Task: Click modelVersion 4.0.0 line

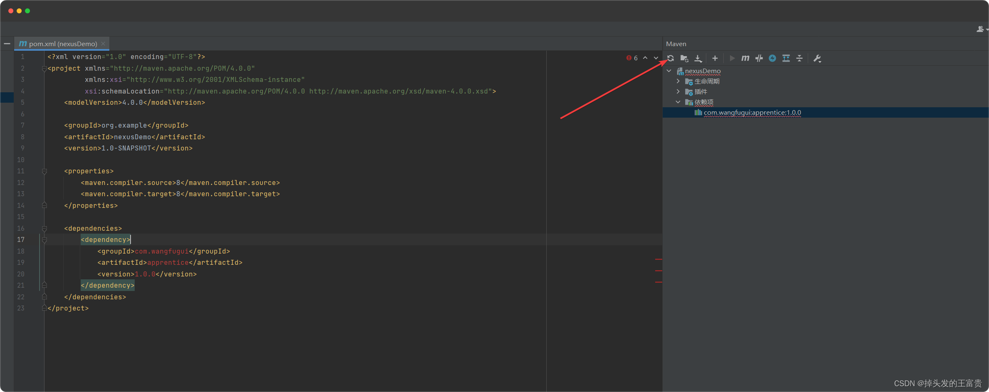Action: tap(135, 103)
